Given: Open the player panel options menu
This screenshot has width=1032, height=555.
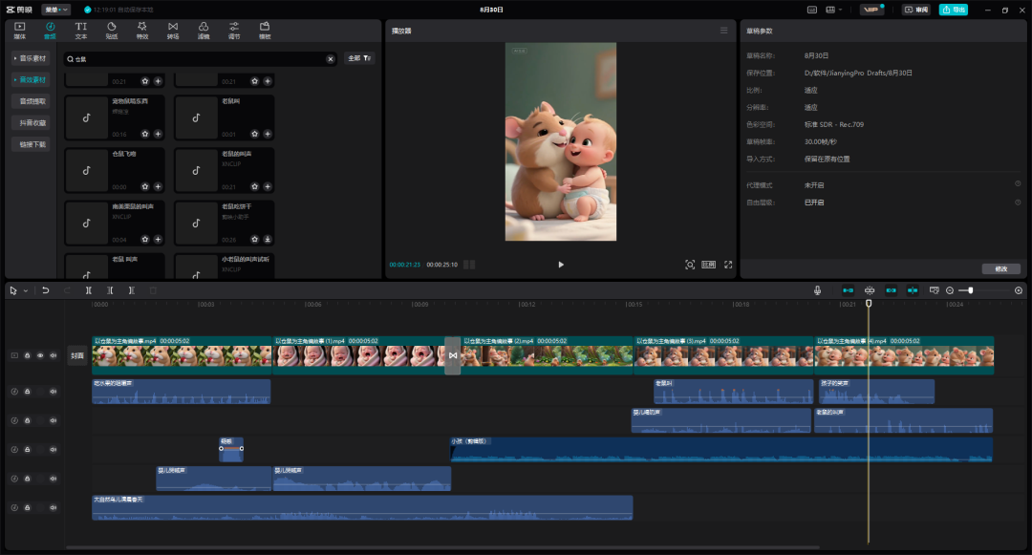Looking at the screenshot, I should tap(724, 31).
